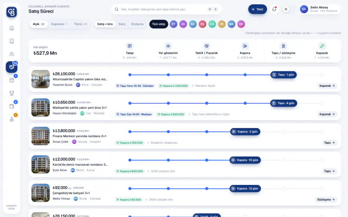This screenshot has height=217, width=348.
Task: Open notifications bell icon
Action: (x=274, y=9)
